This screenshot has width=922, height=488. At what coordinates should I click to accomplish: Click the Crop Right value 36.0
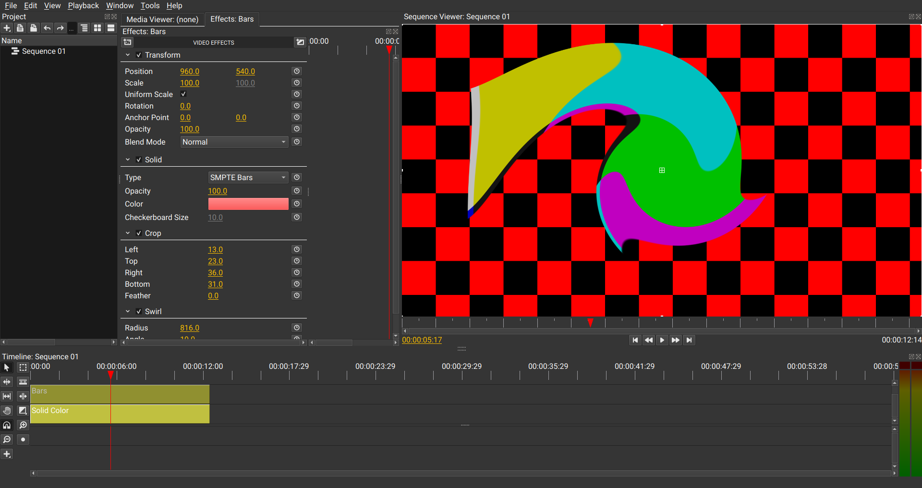[215, 272]
